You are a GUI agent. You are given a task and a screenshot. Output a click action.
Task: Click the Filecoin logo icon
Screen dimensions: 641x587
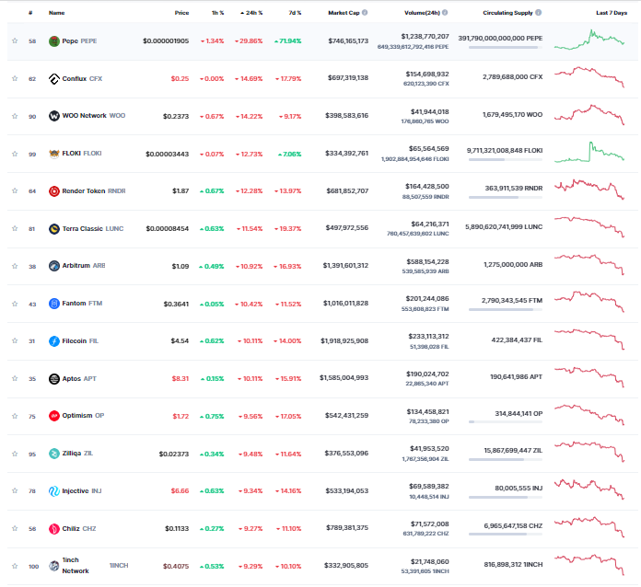[54, 341]
